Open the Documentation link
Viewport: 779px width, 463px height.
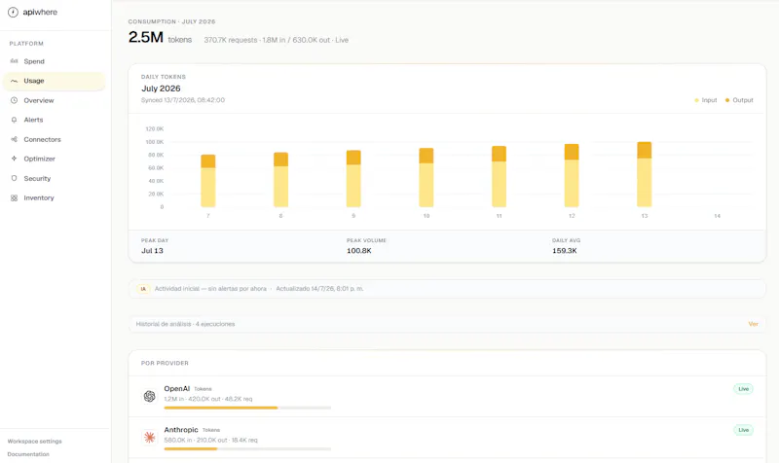28,454
